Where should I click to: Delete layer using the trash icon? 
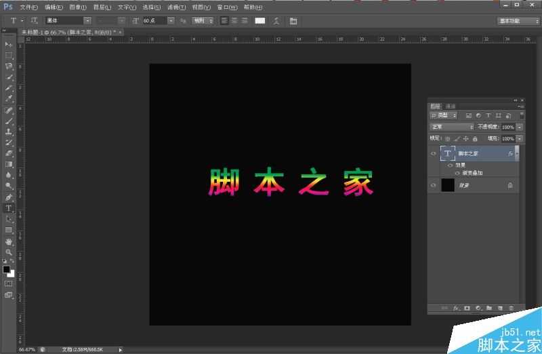[511, 308]
